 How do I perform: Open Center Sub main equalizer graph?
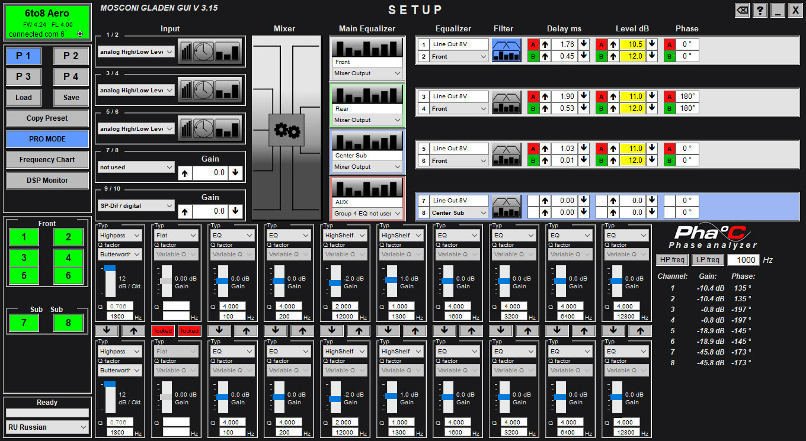(x=367, y=141)
